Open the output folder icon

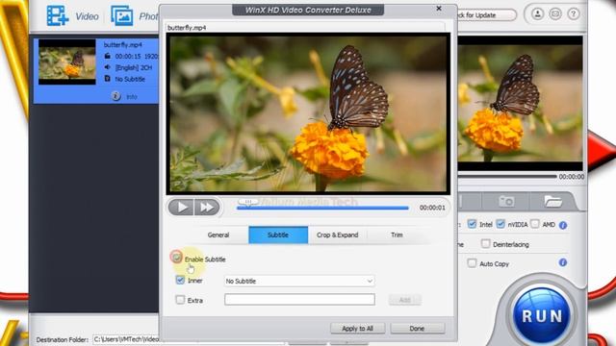[553, 202]
